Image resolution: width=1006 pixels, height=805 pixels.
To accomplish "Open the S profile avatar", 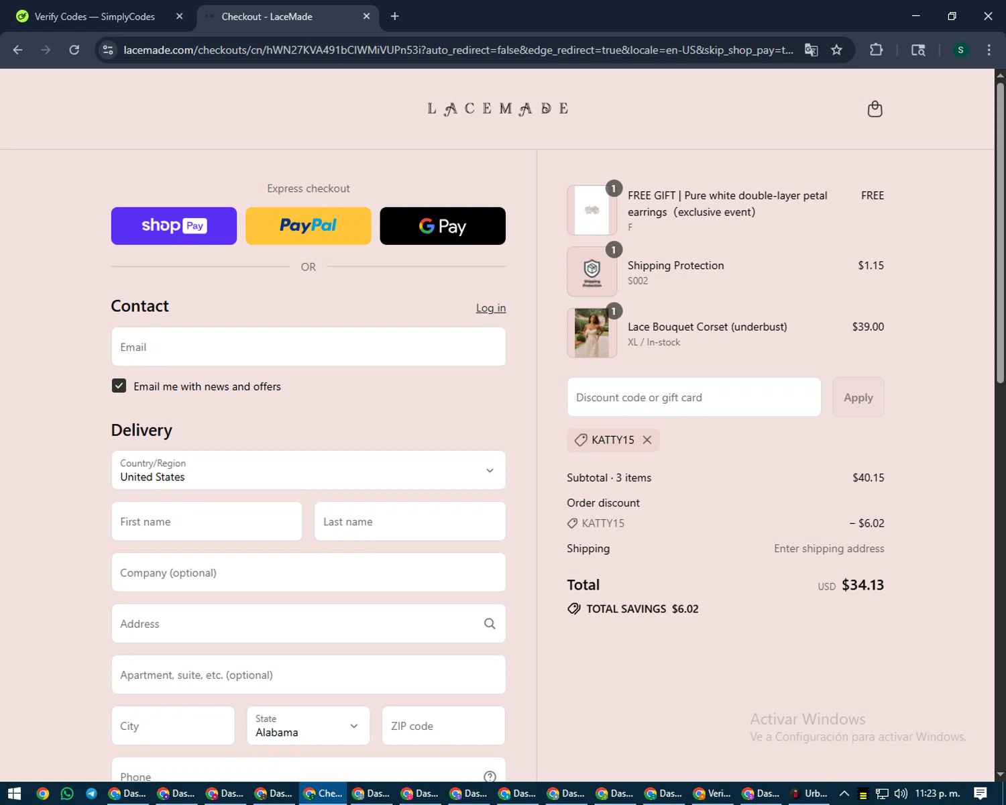I will click(x=960, y=50).
